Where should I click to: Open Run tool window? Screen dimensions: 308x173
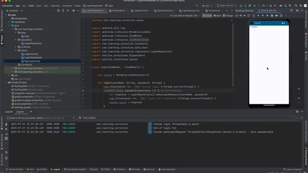[30, 170]
